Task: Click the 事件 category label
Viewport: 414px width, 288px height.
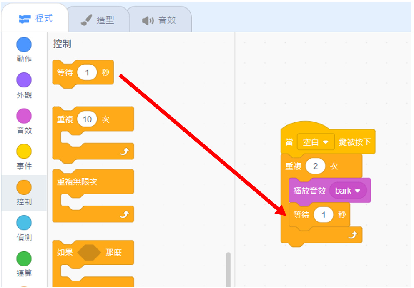Action: (24, 166)
